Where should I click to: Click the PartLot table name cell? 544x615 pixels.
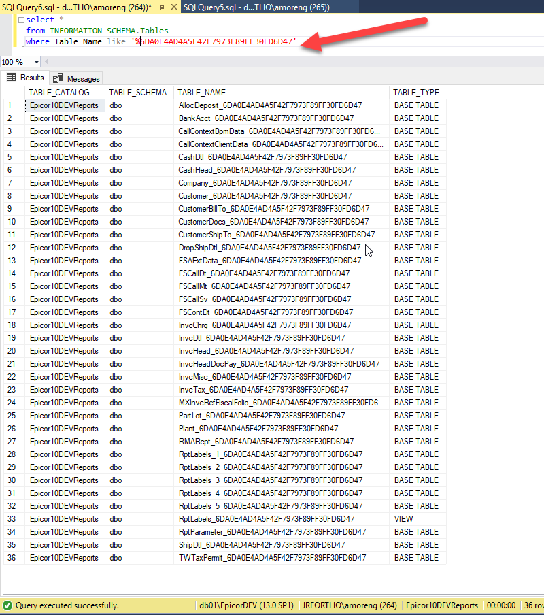[x=282, y=416]
